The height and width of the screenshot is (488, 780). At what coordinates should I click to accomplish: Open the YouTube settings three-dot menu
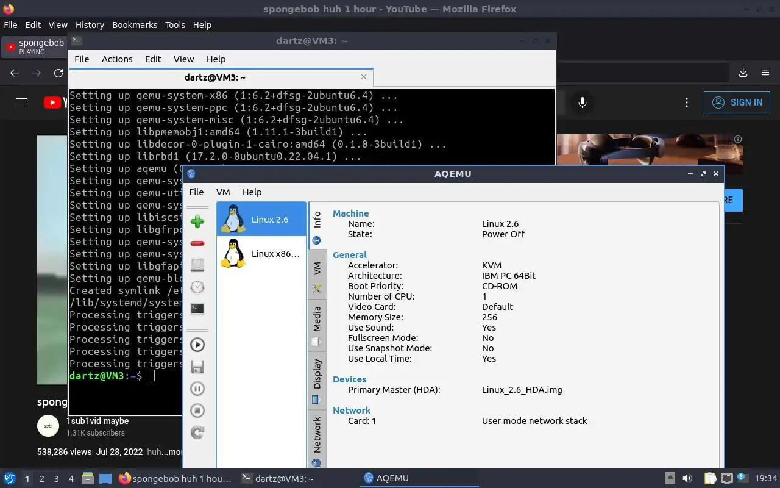687,102
